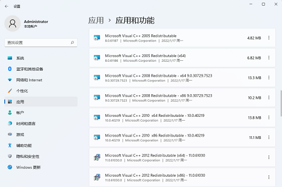Click the Administrator account name
The width and height of the screenshot is (282, 187).
tap(36, 22)
